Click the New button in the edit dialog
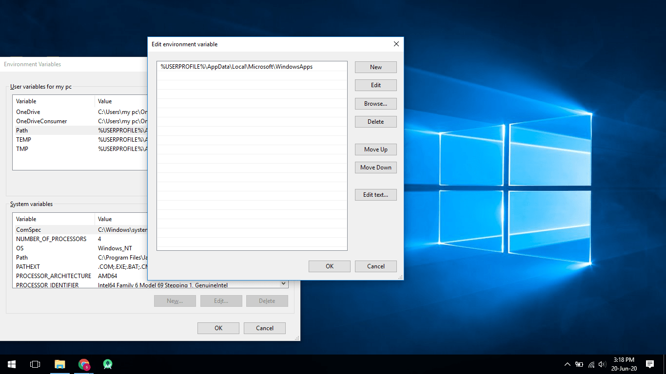 375,67
